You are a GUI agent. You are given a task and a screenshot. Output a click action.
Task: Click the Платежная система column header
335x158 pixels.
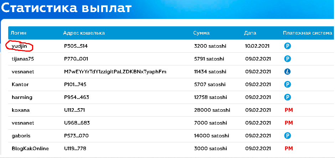tap(308, 33)
